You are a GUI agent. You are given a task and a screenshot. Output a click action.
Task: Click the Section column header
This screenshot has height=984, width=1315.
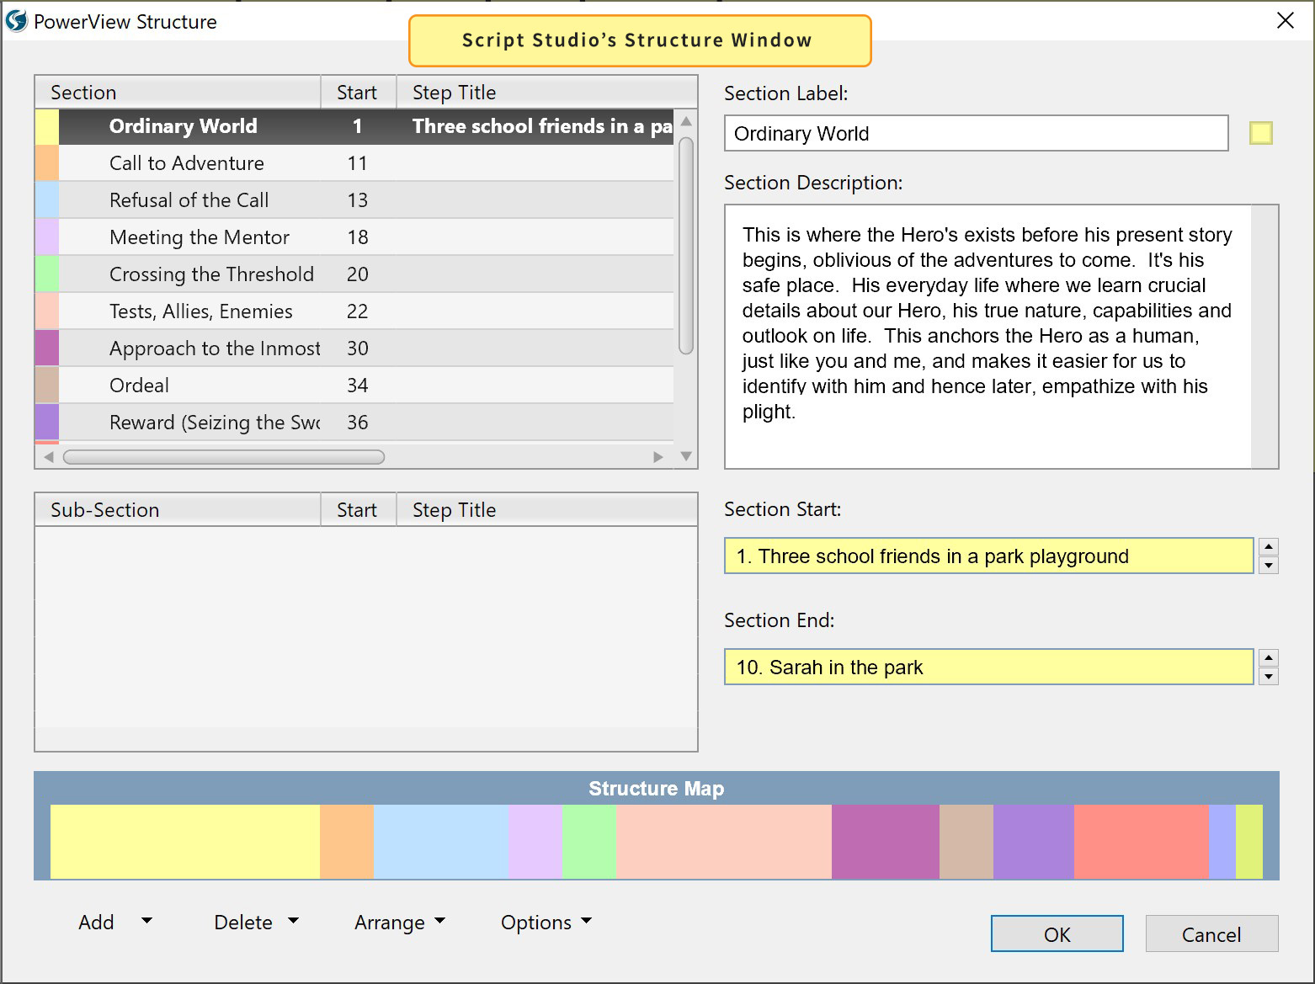[178, 92]
